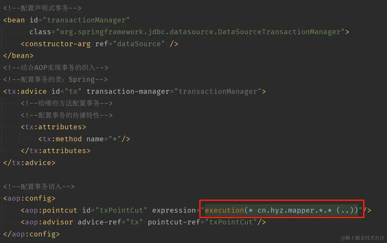Image resolution: width=387 pixels, height=243 pixels.
Task: Click the pointcut-ref "txPointCut" value
Action: click(x=231, y=222)
